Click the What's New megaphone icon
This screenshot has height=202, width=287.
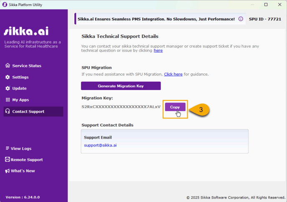point(8,171)
